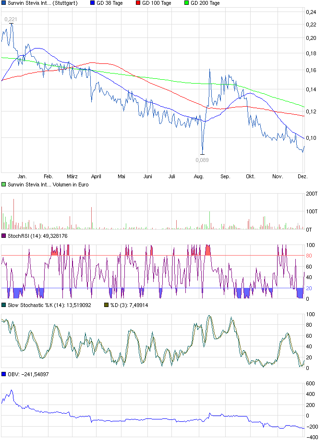This screenshot has height=442, width=327.
Task: Click the teal Slow Stochastic %K swatch
Action: point(4,305)
